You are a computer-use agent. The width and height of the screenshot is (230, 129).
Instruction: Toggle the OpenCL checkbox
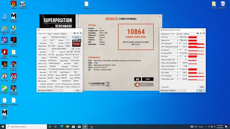click(48, 84)
